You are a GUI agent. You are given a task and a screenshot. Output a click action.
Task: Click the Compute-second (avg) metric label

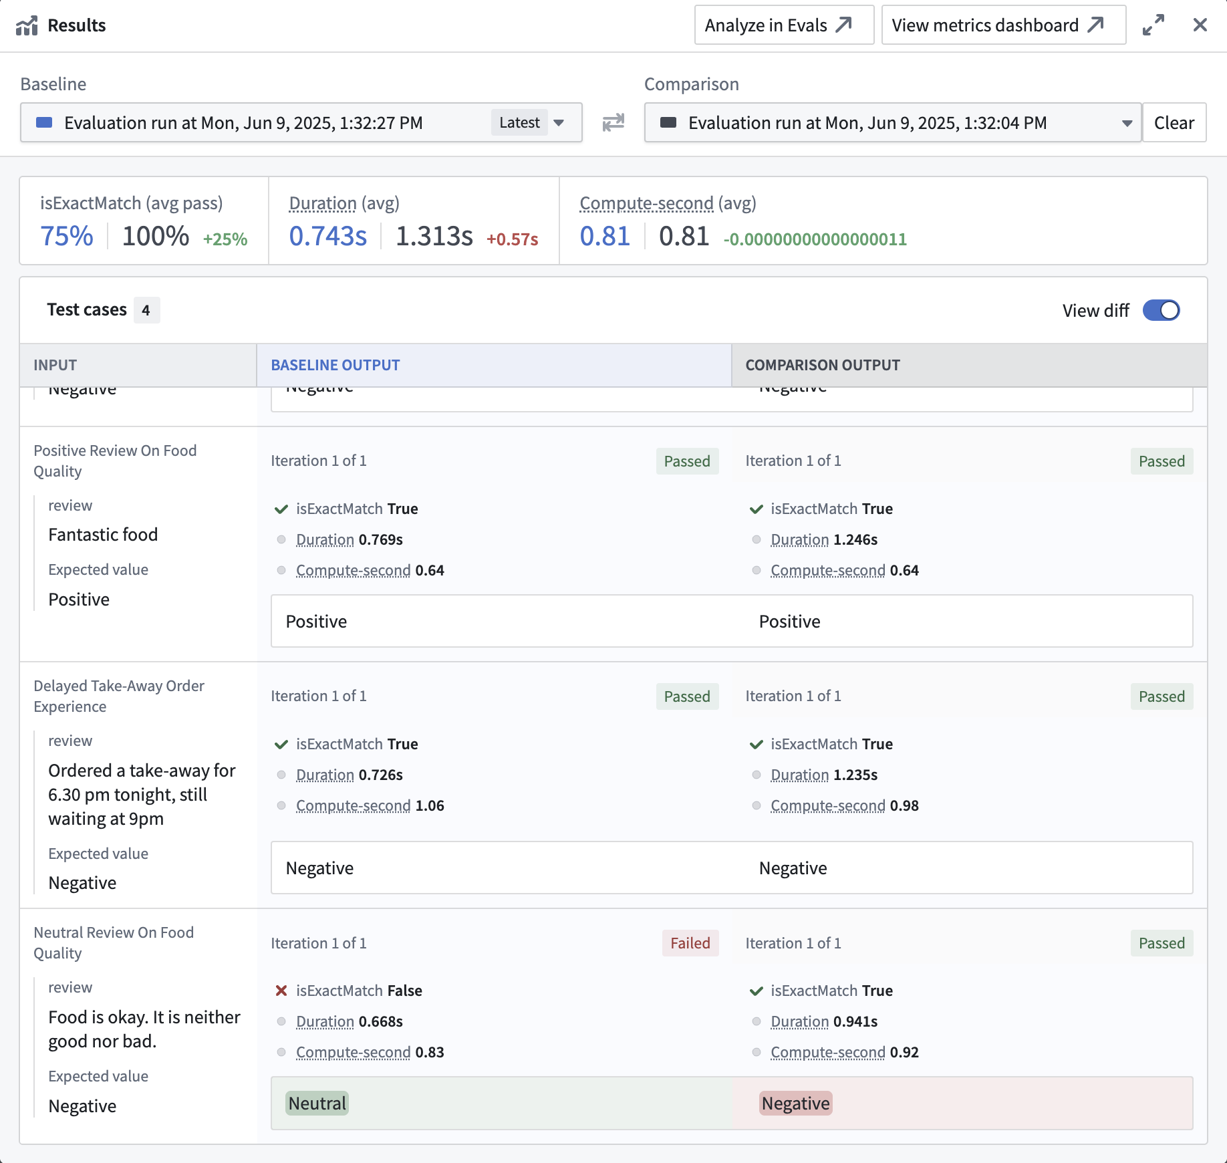[646, 203]
